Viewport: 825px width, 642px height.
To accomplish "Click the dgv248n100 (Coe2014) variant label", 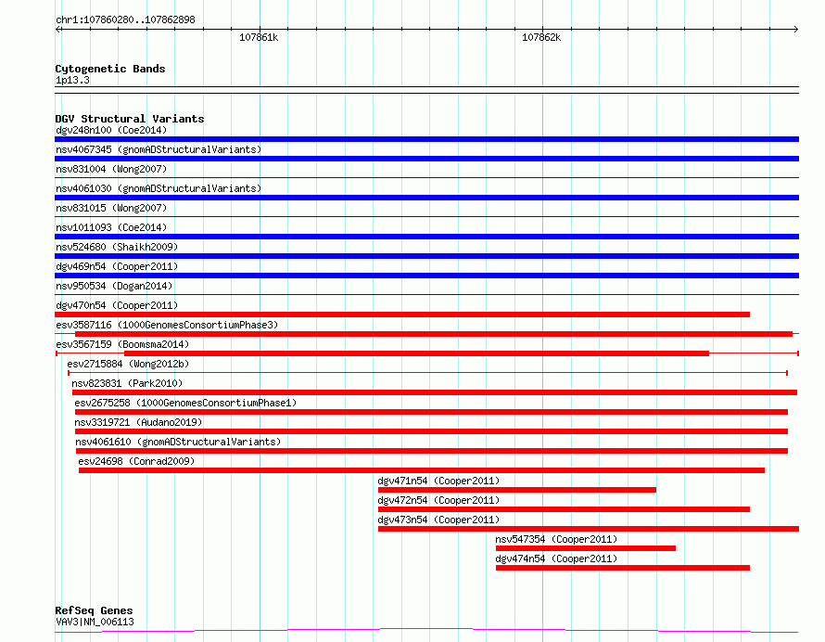I will pos(111,130).
